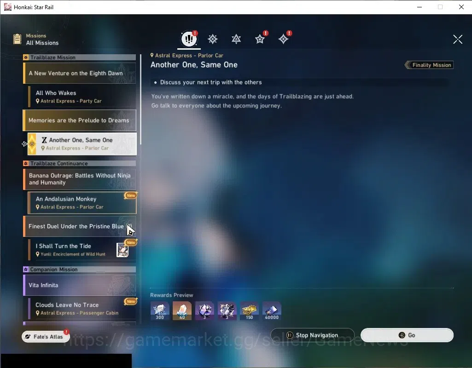Switch to the Trailblaze Mission filter tab

click(213, 39)
